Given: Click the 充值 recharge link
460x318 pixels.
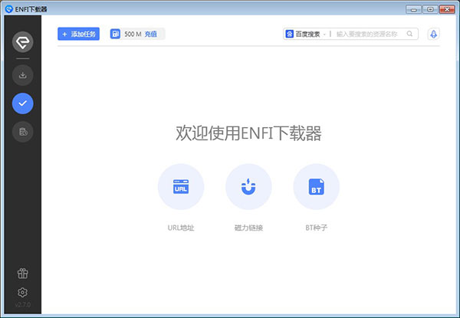Looking at the screenshot, I should [x=151, y=34].
